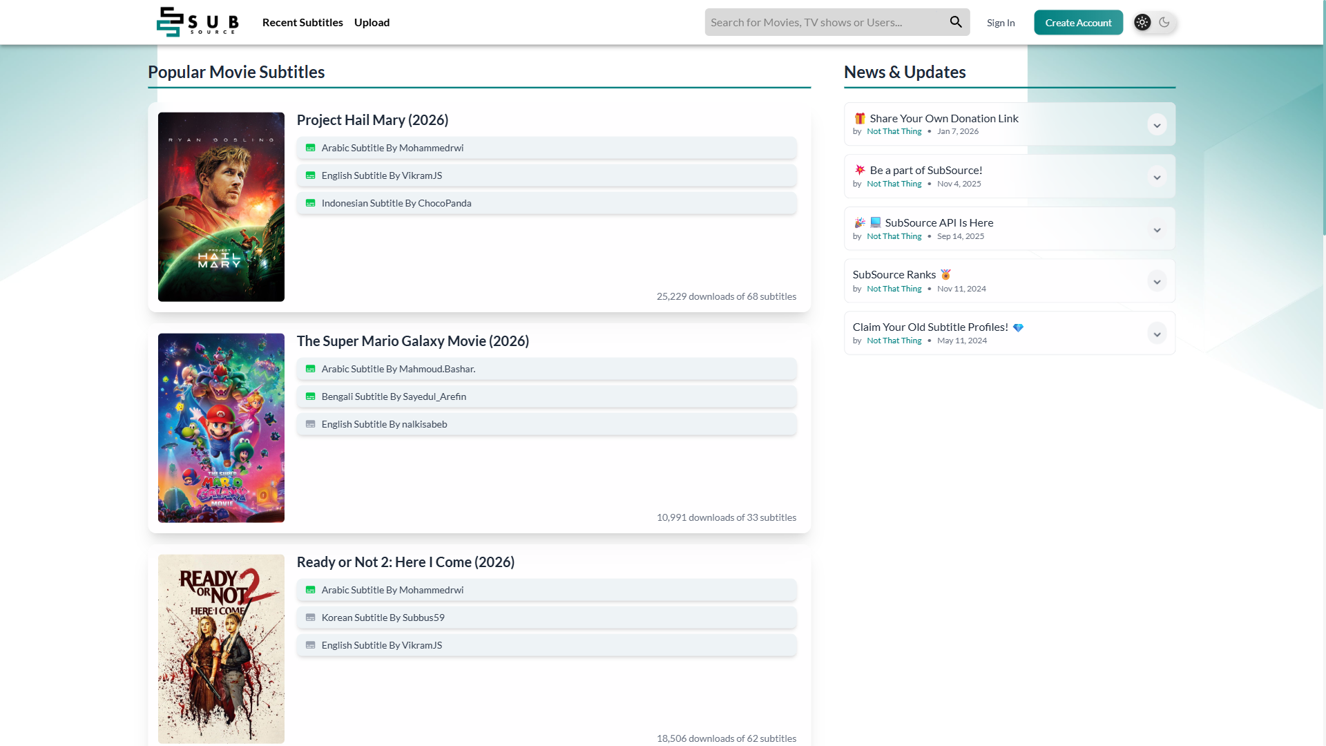The height and width of the screenshot is (746, 1326).
Task: Click the burst icon beside Be a part of SubSource
Action: click(860, 170)
